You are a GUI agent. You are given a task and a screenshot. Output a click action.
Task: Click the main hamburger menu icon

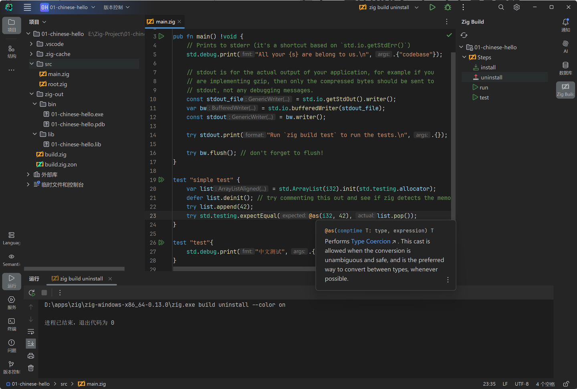[x=27, y=7]
